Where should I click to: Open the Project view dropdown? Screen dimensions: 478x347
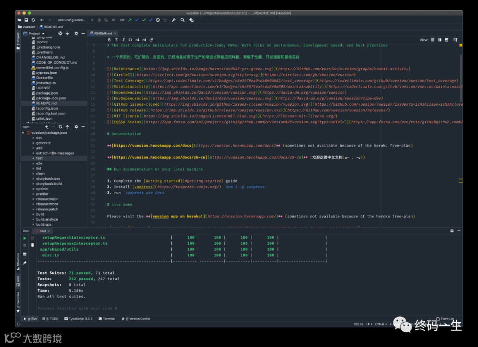click(x=34, y=34)
